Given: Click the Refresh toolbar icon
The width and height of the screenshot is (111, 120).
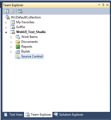Looking at the screenshot, I should click(6, 11).
